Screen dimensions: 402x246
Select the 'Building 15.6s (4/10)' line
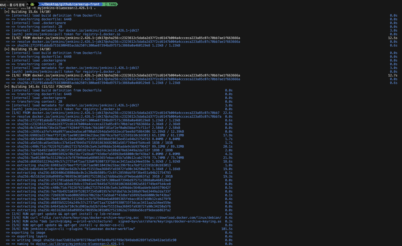point(28,12)
